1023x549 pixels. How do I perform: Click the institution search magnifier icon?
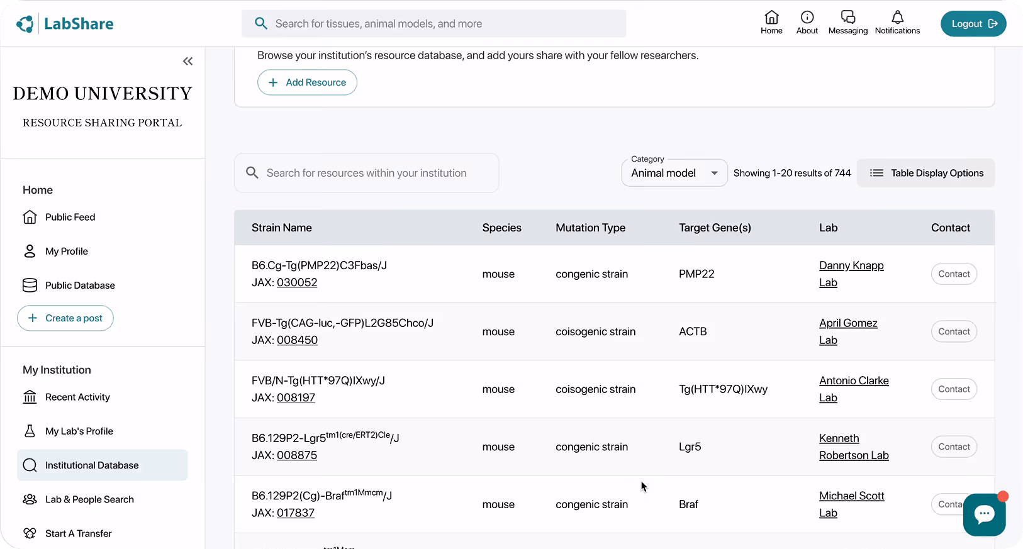[252, 172]
